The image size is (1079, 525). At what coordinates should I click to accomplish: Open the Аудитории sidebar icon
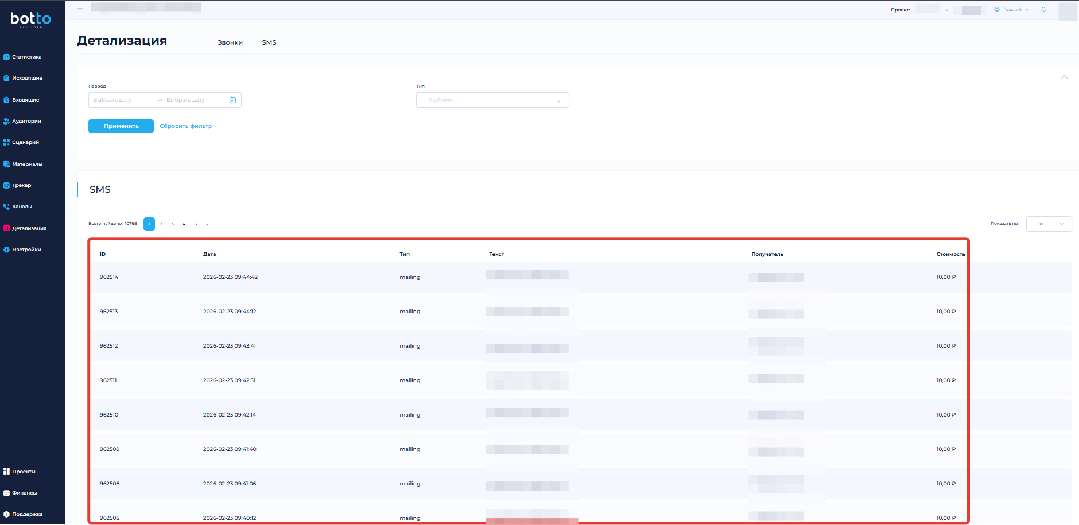pyautogui.click(x=6, y=121)
